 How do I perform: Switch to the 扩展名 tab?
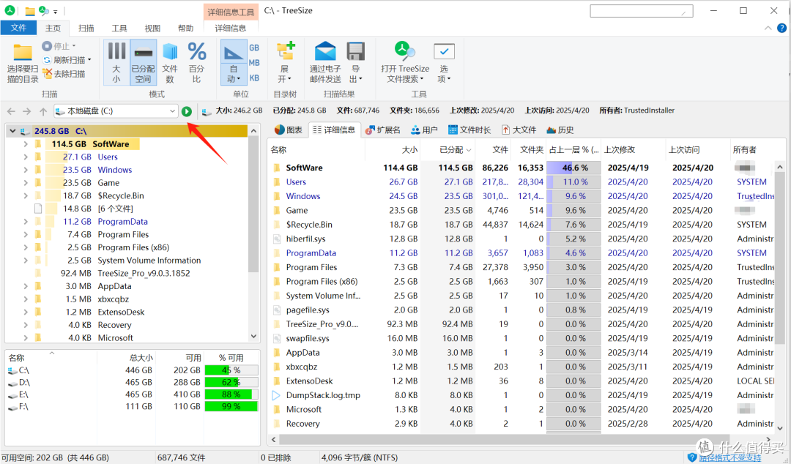[x=383, y=130]
